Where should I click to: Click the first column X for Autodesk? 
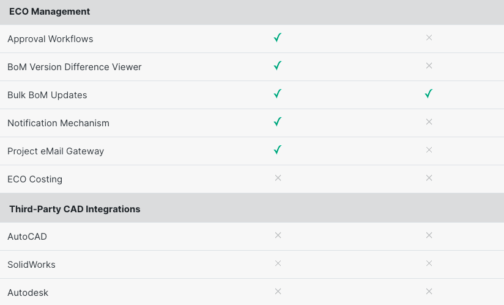(278, 292)
